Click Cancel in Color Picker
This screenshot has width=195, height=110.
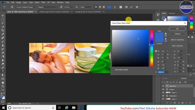[177, 34]
